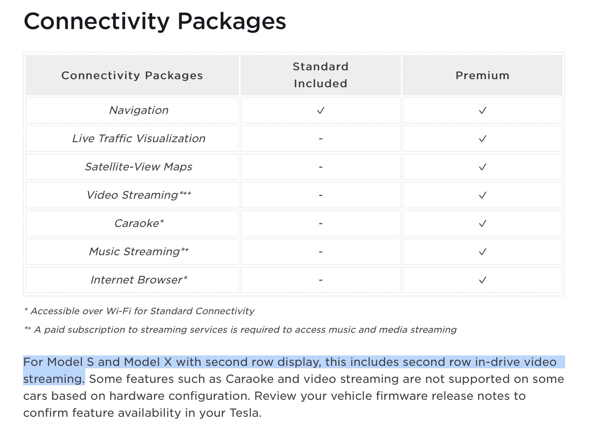Click the Live Traffic Visualization label
595x441 pixels.
pos(139,139)
